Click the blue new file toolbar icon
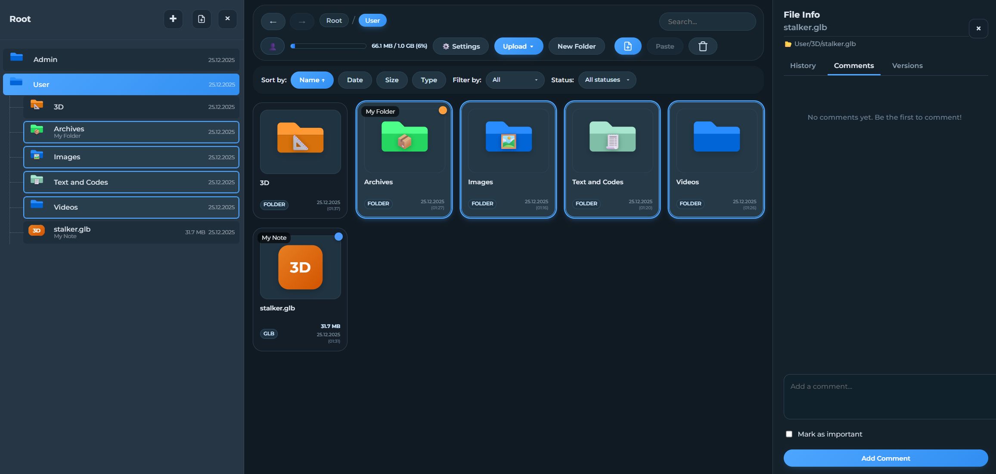Image resolution: width=996 pixels, height=474 pixels. [627, 46]
